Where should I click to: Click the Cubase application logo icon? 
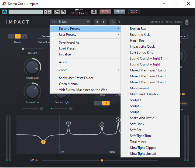coord(5,4)
